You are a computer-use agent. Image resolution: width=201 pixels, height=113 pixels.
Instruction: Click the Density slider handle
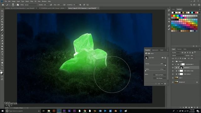166,65
